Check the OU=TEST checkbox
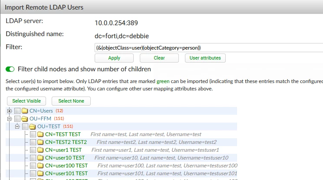 (x=25, y=127)
